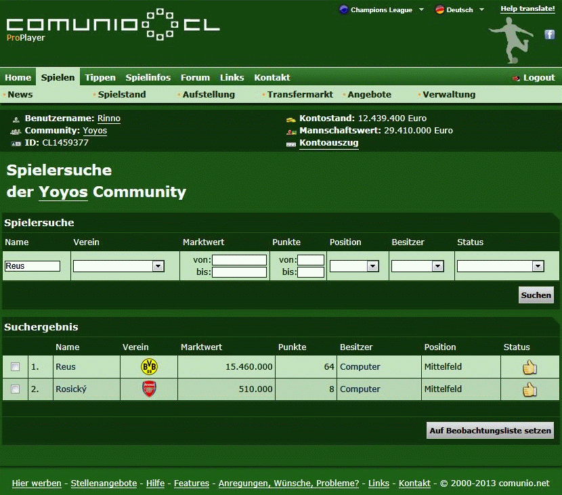Click the Name search input field
Screen dimensions: 562x495
[33, 267]
